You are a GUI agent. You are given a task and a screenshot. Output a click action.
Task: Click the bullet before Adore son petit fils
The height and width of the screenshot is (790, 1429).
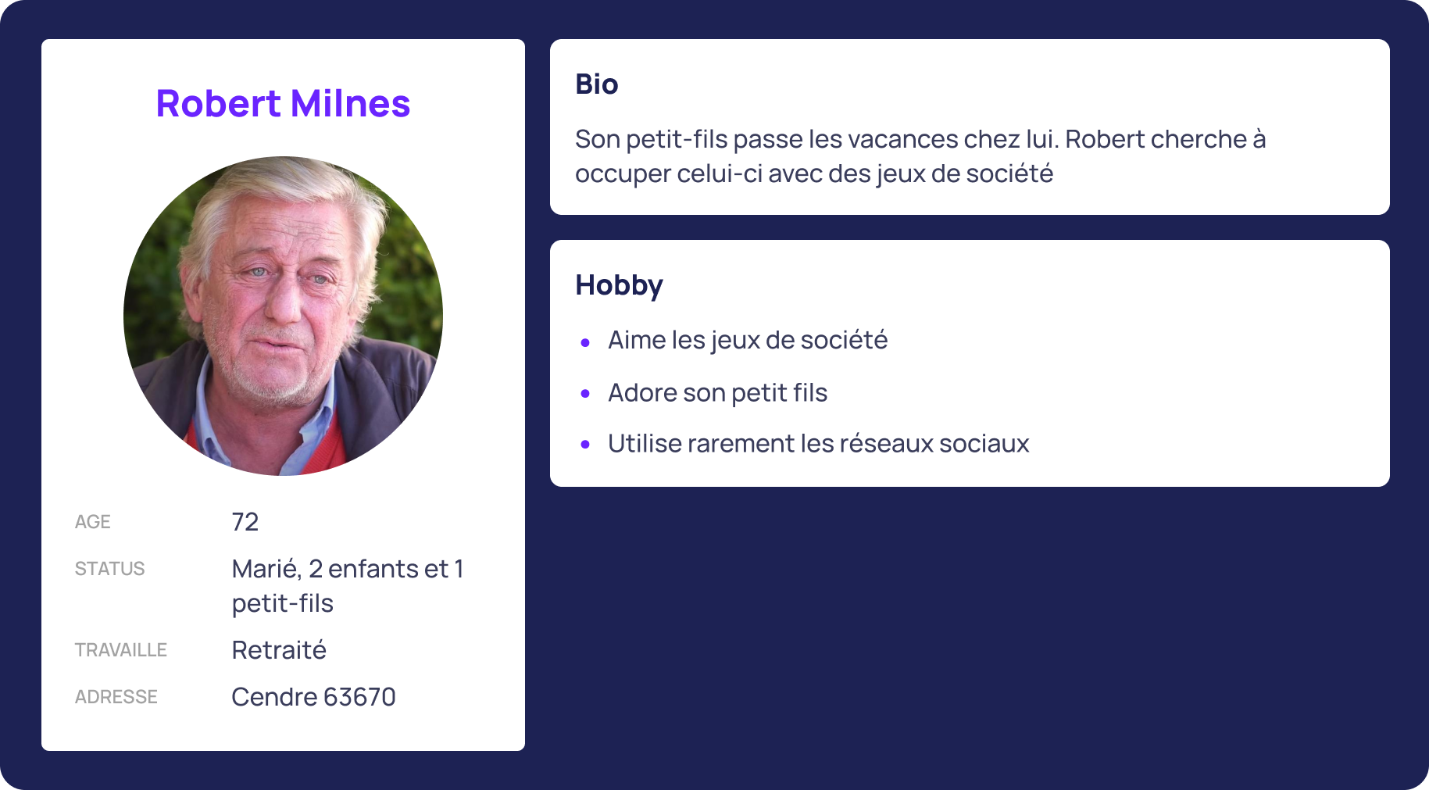pyautogui.click(x=585, y=393)
